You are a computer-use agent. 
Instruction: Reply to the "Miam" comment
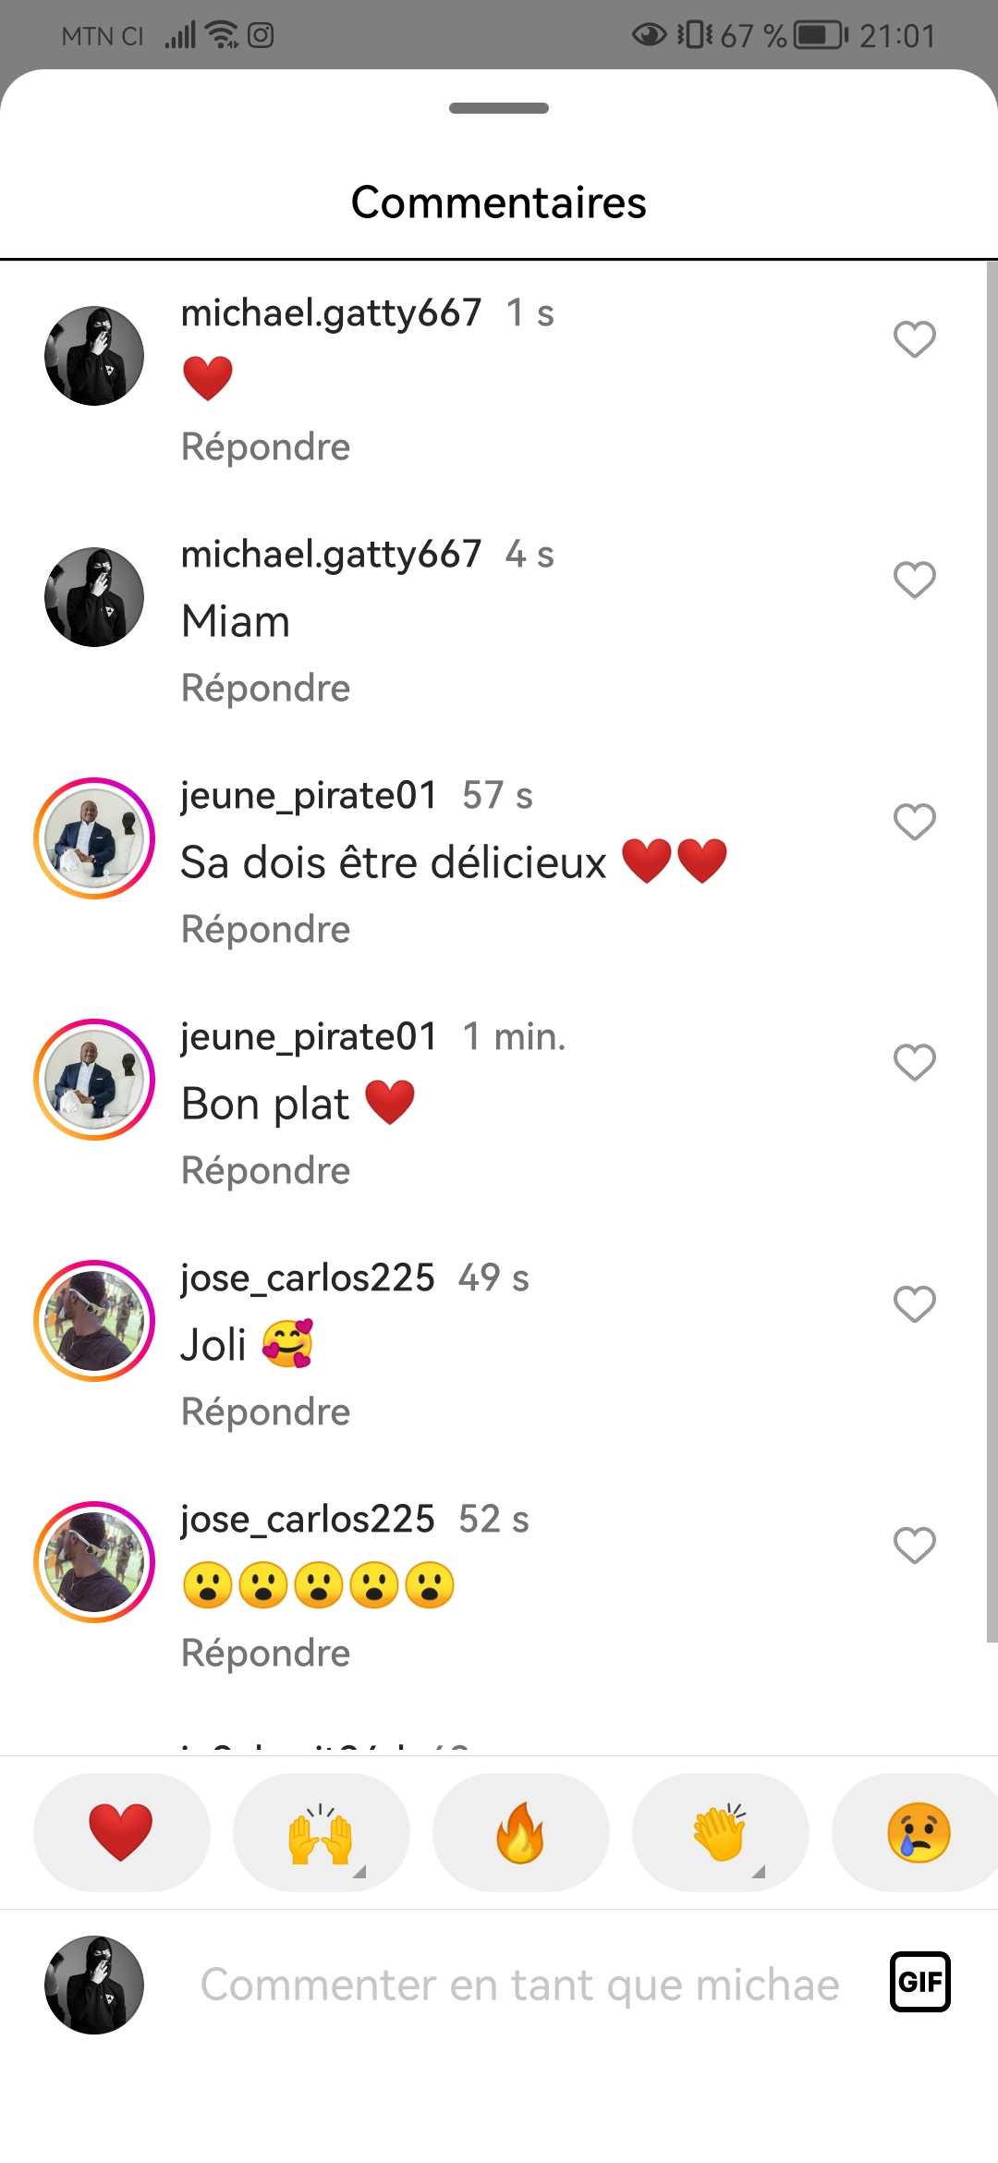pos(265,689)
